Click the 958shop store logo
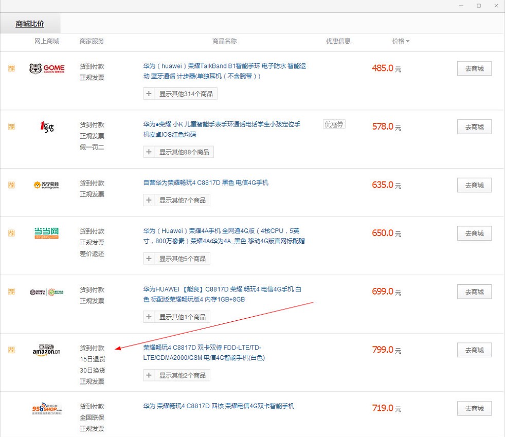 tap(46, 409)
